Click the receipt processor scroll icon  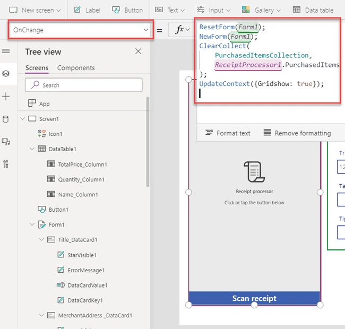254,172
